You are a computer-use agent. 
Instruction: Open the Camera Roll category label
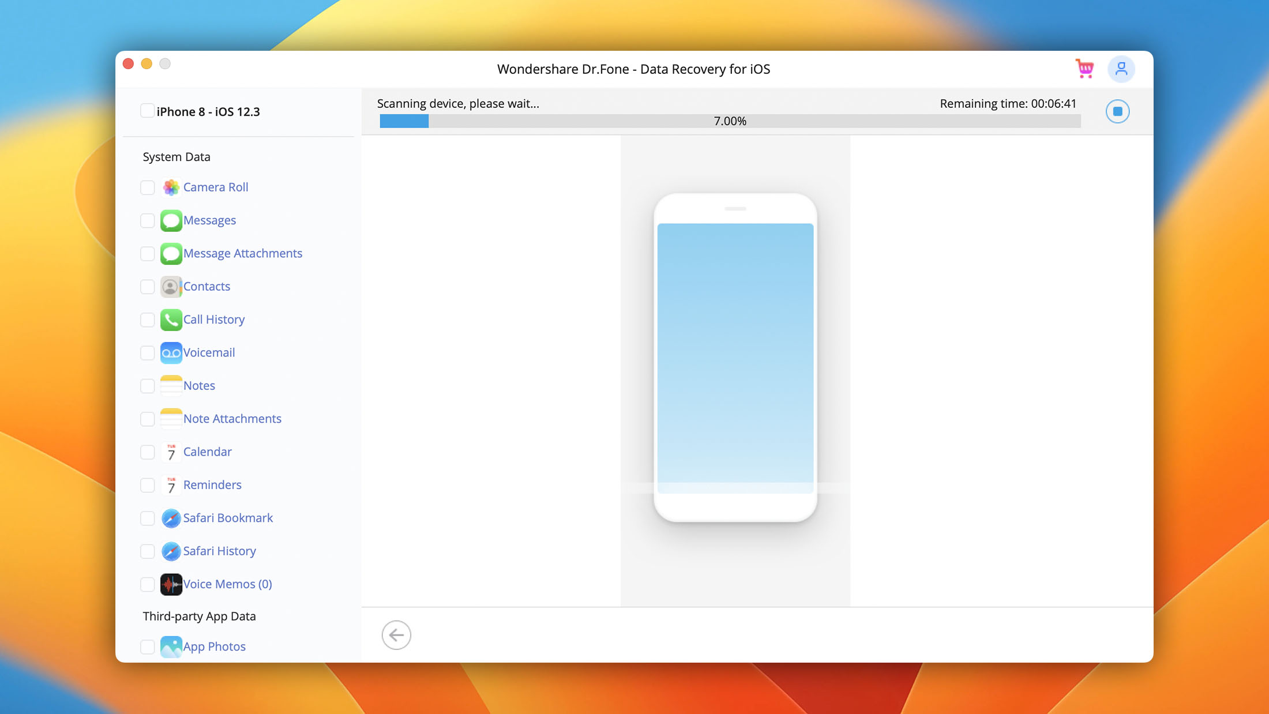coord(216,187)
